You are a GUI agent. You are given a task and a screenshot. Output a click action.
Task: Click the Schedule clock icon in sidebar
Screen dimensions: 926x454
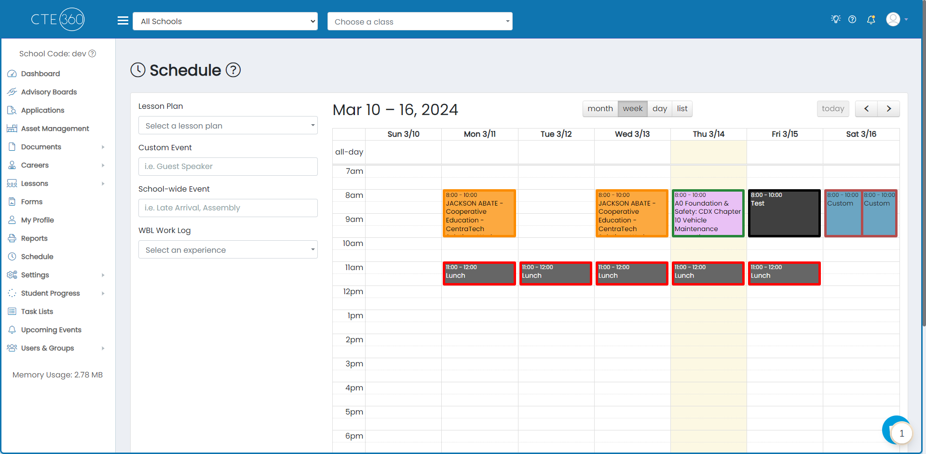12,257
